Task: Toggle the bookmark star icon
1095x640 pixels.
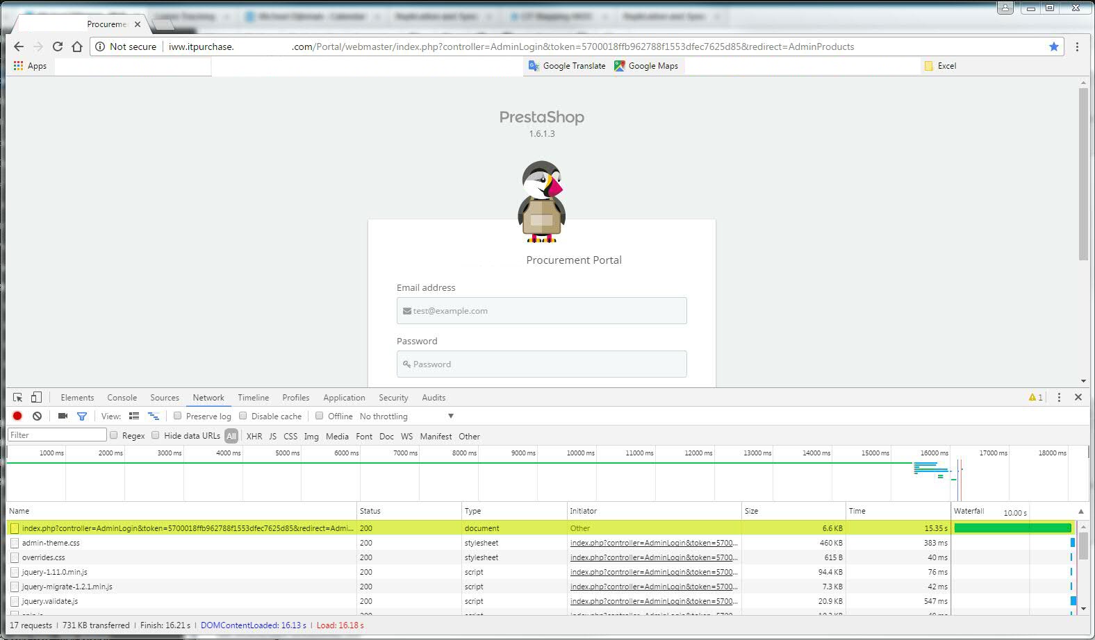Action: [x=1054, y=47]
